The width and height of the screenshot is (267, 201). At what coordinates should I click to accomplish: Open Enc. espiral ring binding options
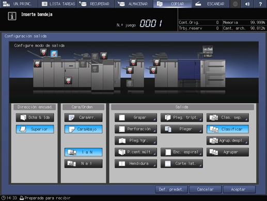[x=182, y=152]
